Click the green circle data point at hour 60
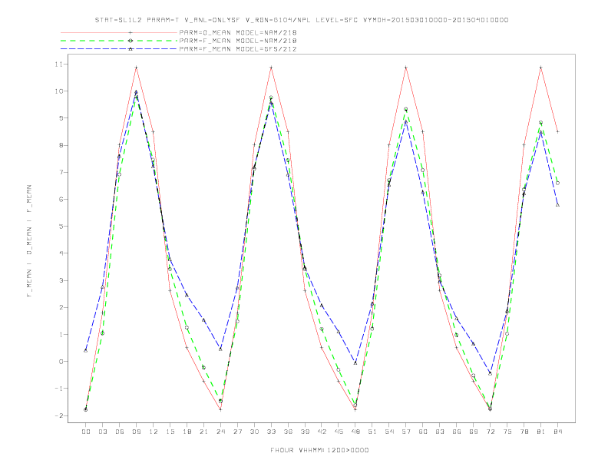 coord(423,170)
